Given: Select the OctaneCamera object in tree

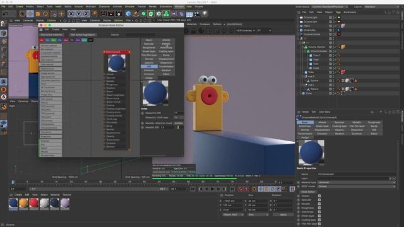Looking at the screenshot, I should (311, 34).
